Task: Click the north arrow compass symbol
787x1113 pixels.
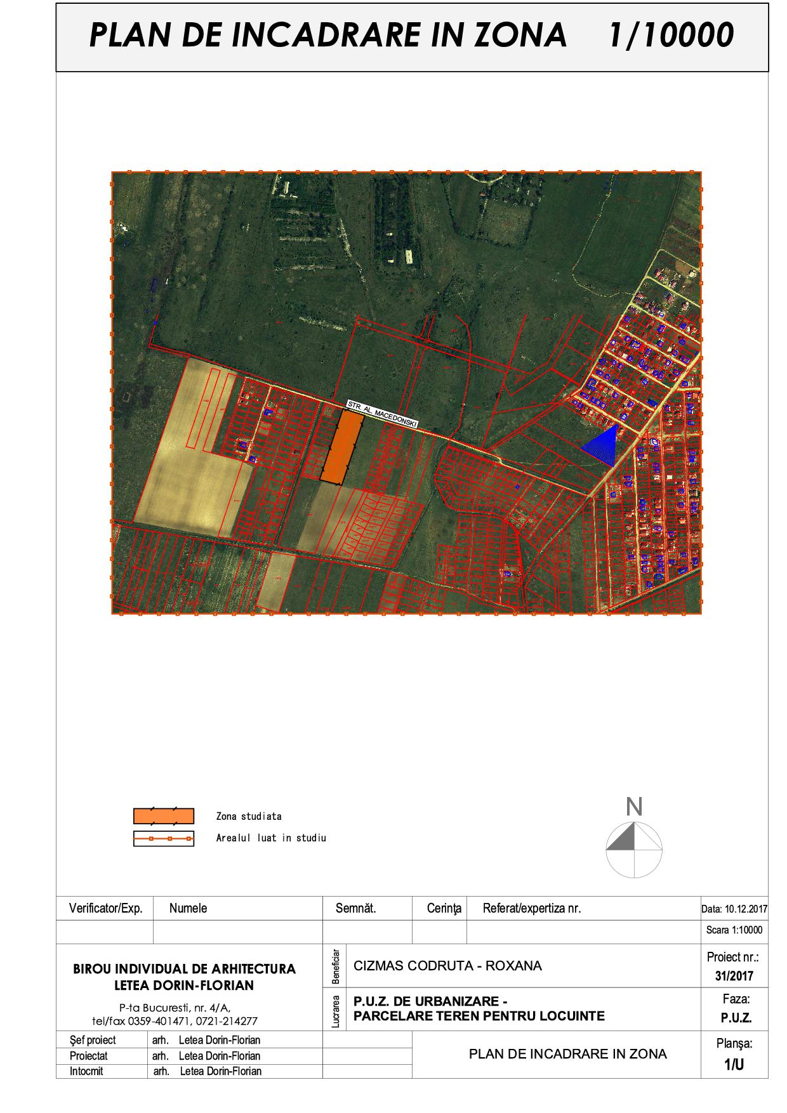Action: [x=634, y=850]
